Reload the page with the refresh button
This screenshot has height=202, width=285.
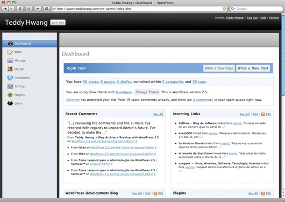coord(20,9)
